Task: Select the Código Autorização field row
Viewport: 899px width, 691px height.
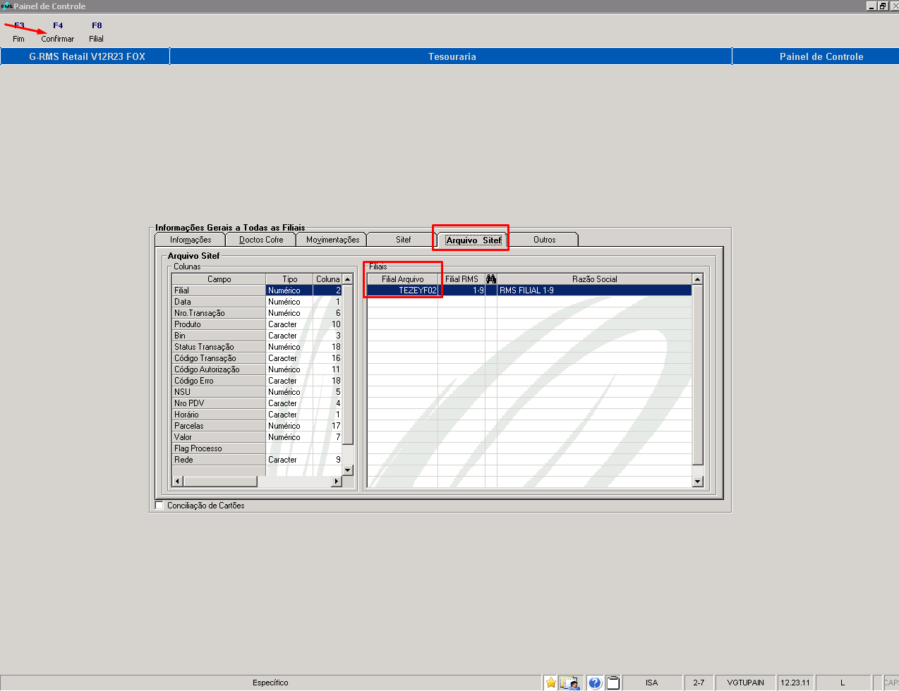Action: (x=219, y=369)
